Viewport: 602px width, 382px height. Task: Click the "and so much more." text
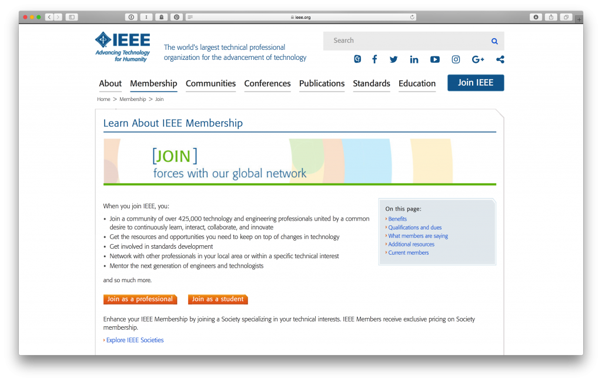[128, 280]
